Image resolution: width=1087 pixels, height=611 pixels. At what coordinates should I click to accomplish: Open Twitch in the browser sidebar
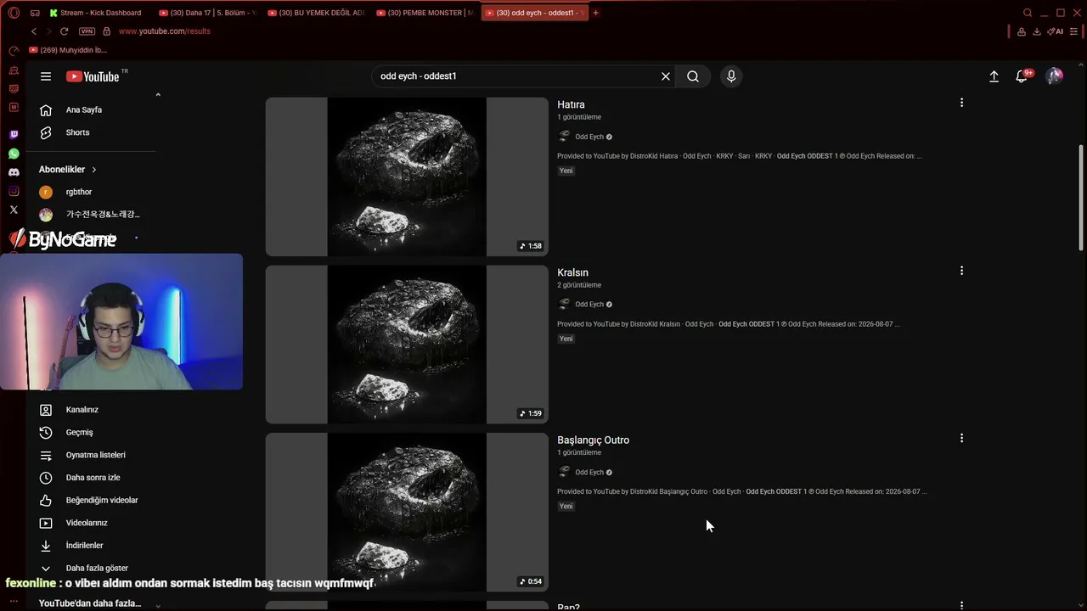(x=14, y=134)
